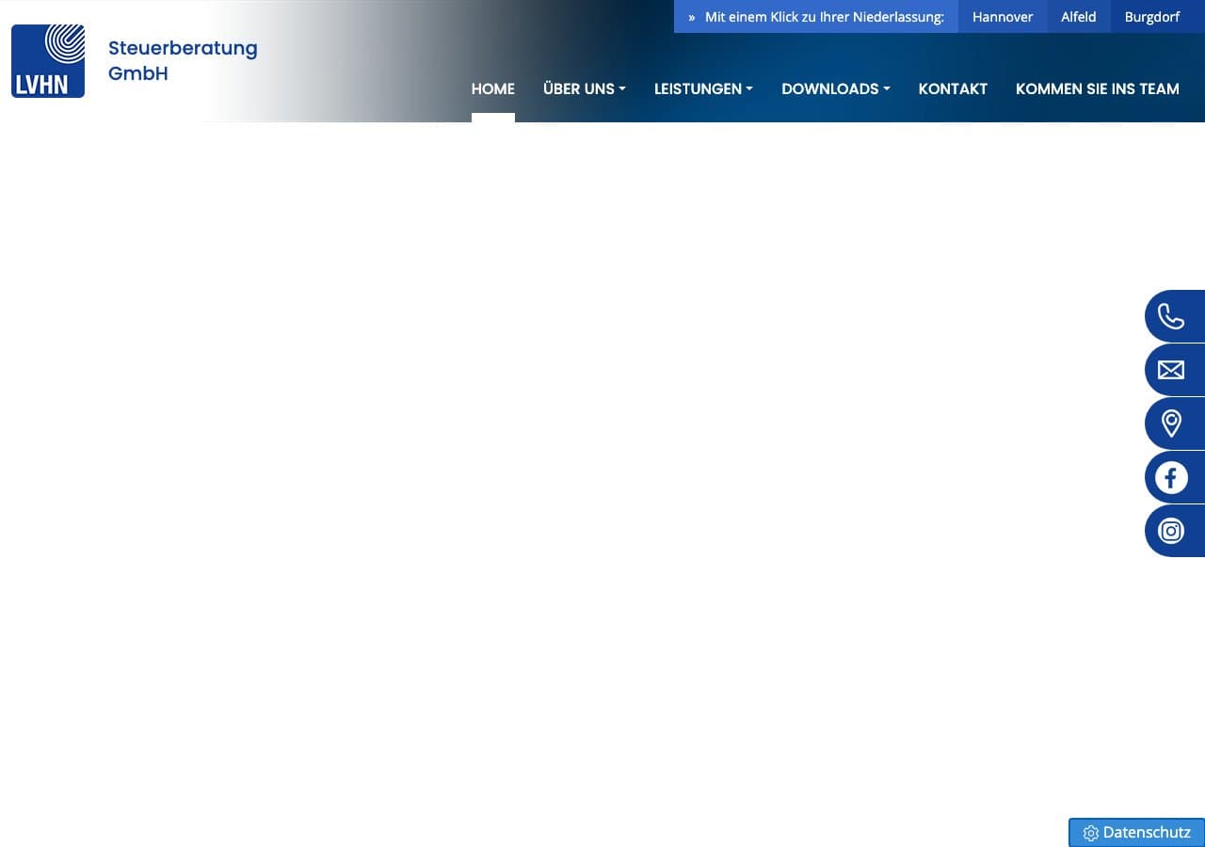1205x847 pixels.
Task: Expand the Über uns dropdown
Action: (584, 88)
